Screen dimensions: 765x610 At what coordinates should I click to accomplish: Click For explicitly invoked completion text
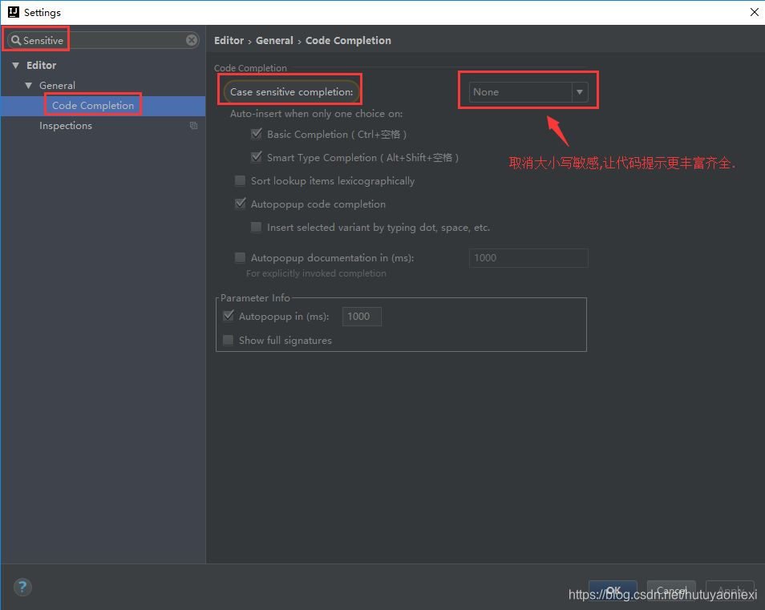pos(316,273)
